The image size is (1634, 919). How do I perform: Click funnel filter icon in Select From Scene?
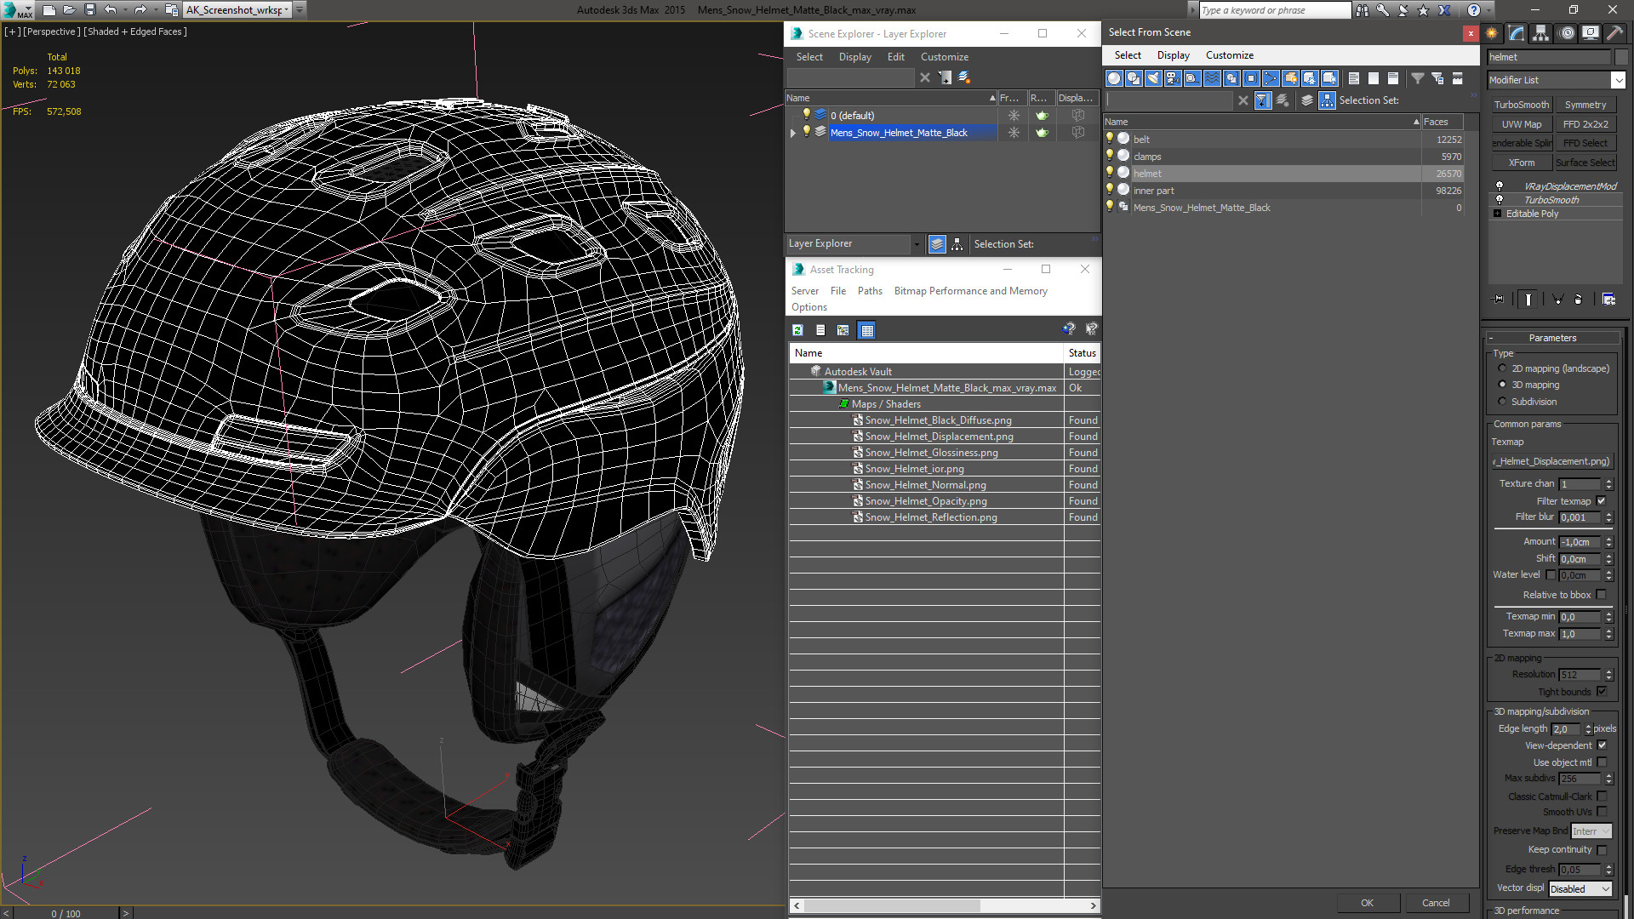1418,78
